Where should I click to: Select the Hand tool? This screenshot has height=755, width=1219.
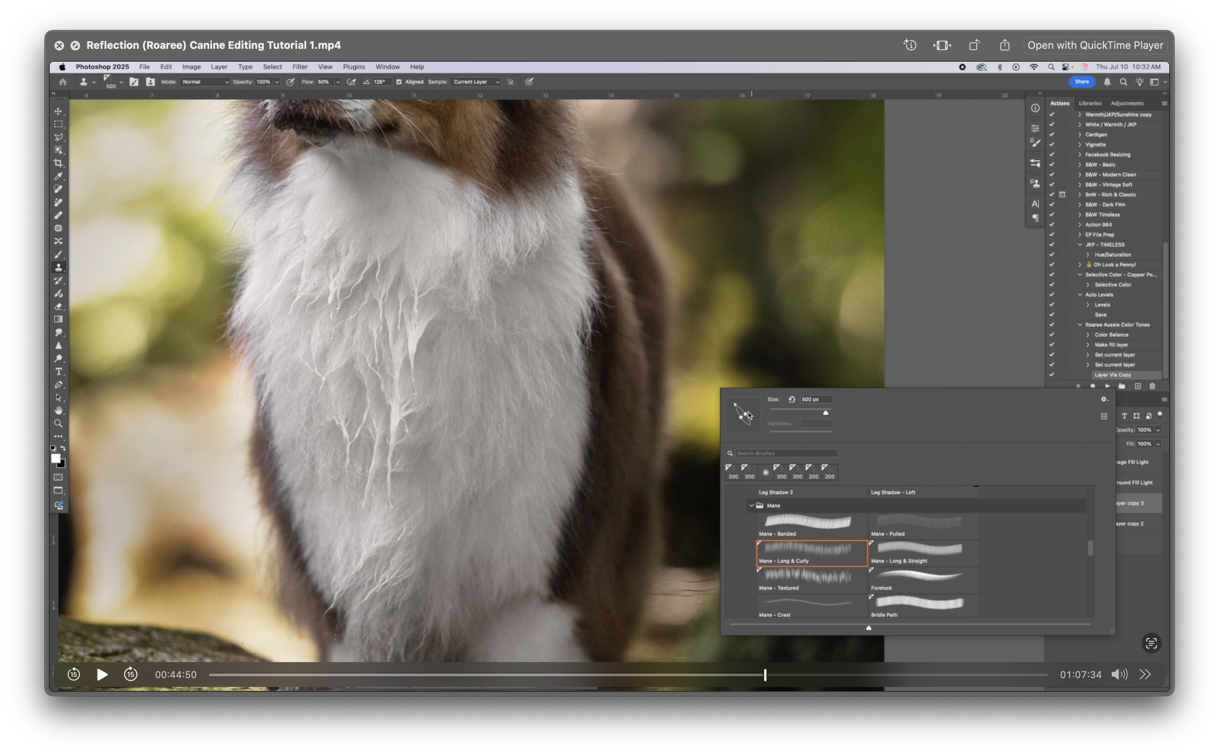(x=59, y=410)
